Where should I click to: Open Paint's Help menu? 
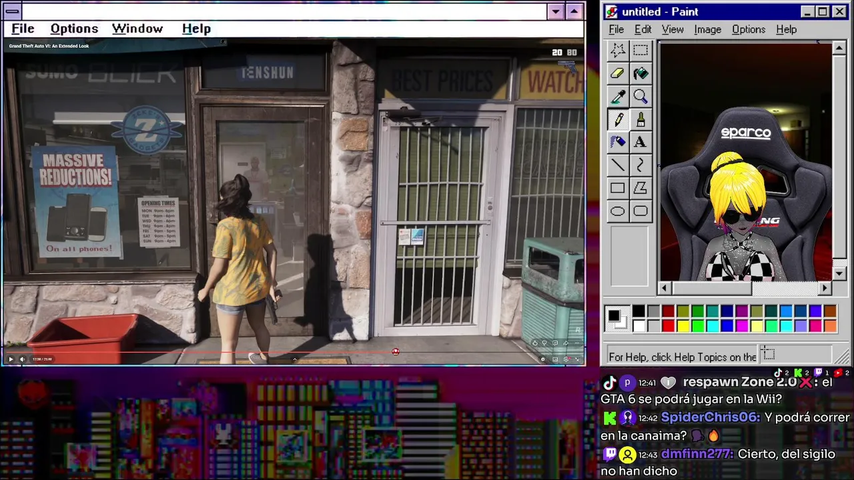787,29
